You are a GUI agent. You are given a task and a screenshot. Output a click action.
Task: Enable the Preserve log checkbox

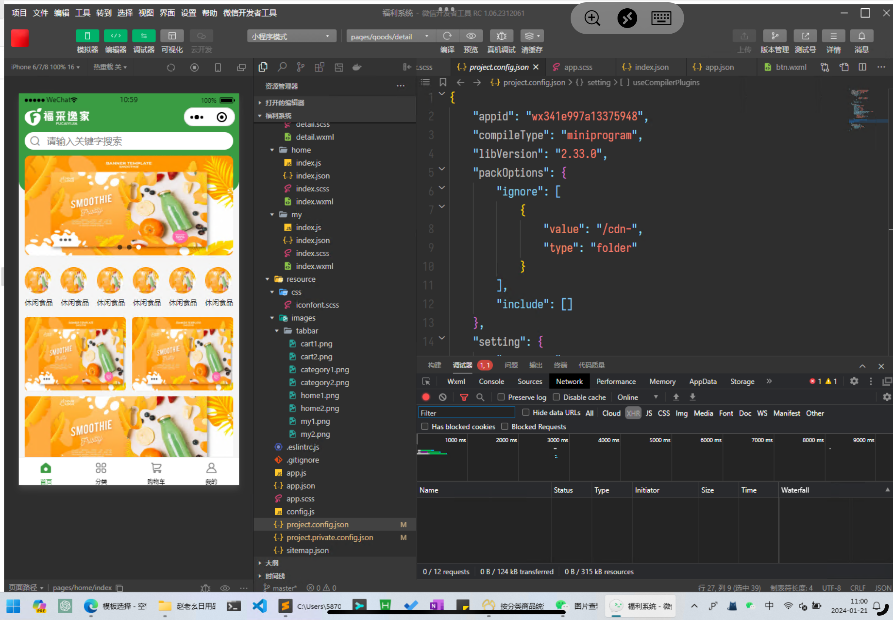click(x=501, y=397)
